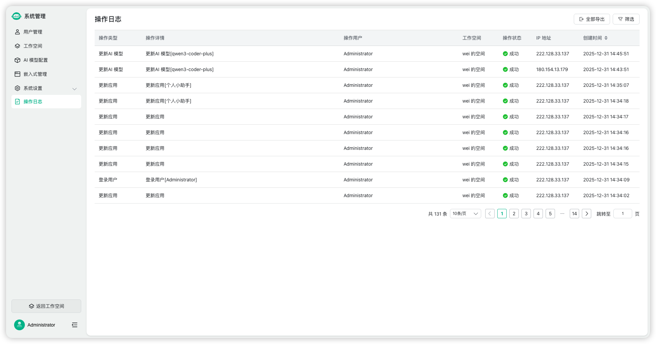The width and height of the screenshot is (656, 344).
Task: Open the 筛选 filter button
Action: click(626, 19)
